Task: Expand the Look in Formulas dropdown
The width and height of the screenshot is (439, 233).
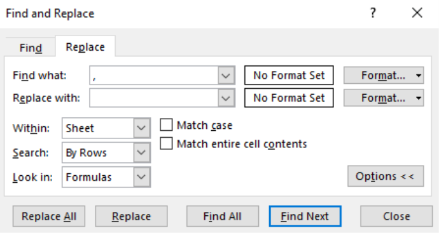Action: pos(142,177)
